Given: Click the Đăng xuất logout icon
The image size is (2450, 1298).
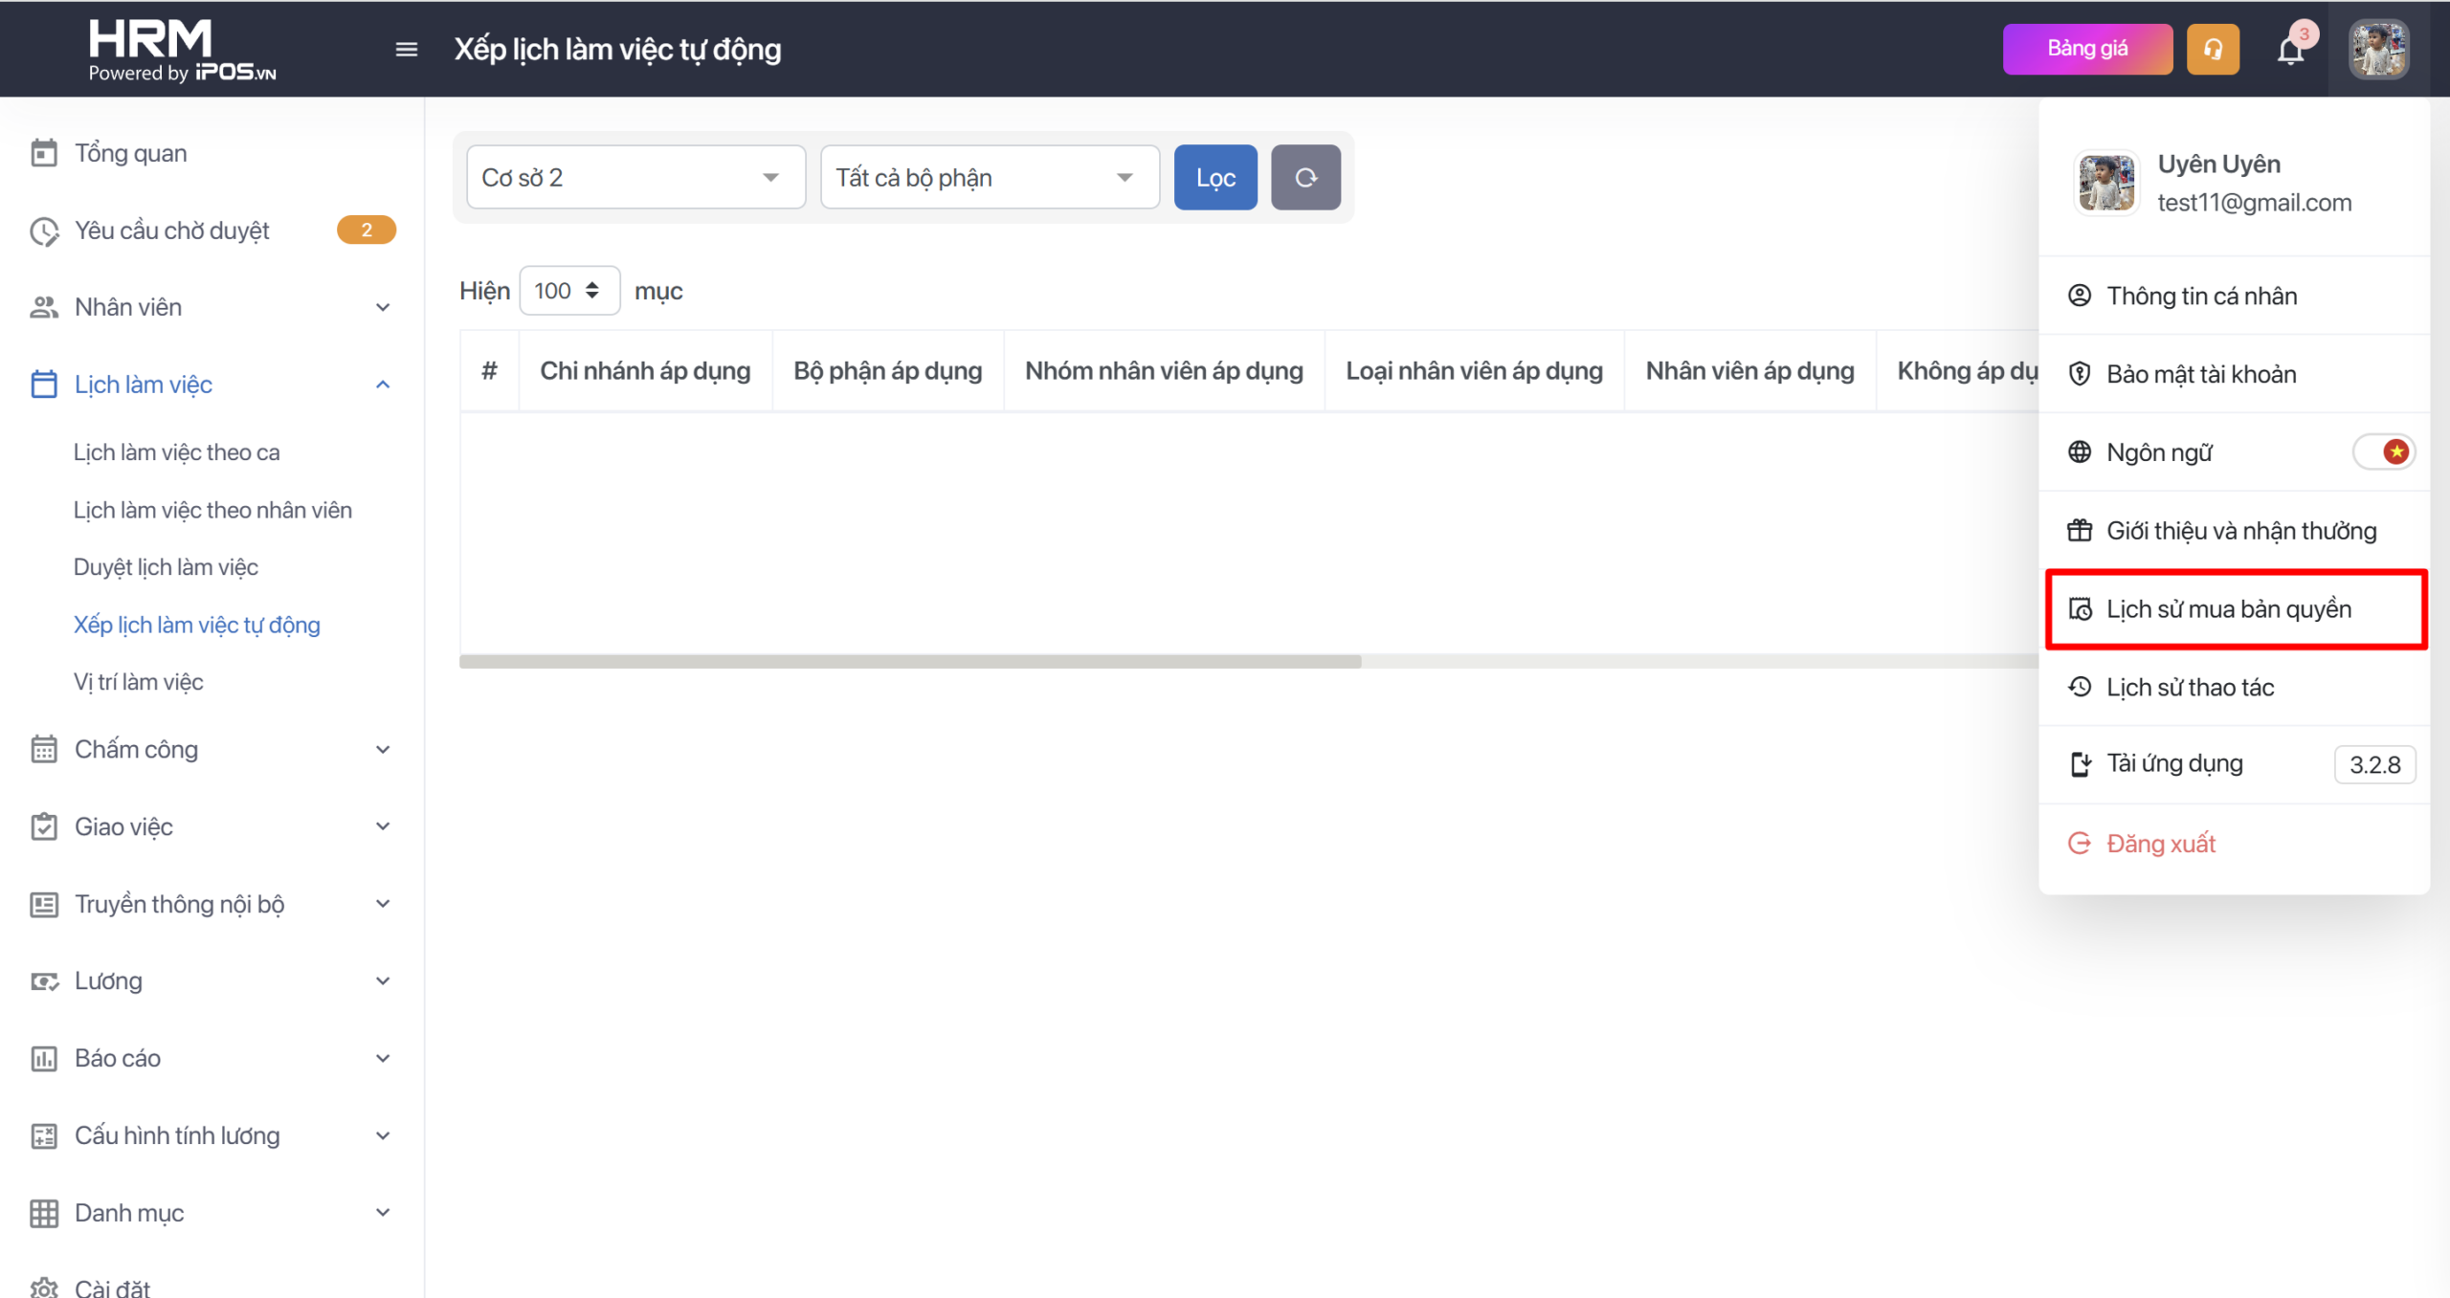Looking at the screenshot, I should click(2079, 843).
